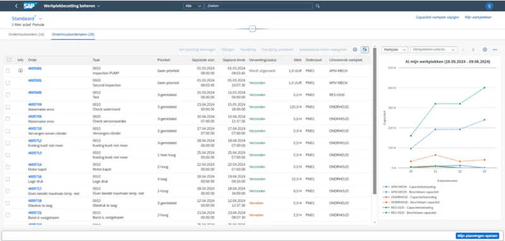Image resolution: width=505 pixels, height=241 pixels.
Task: Toggle RES-0100 Beschikbare capaciteit legend entry
Action: coord(408,213)
